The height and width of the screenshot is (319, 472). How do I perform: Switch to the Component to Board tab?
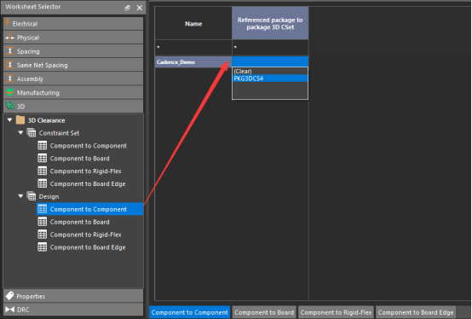coord(264,312)
